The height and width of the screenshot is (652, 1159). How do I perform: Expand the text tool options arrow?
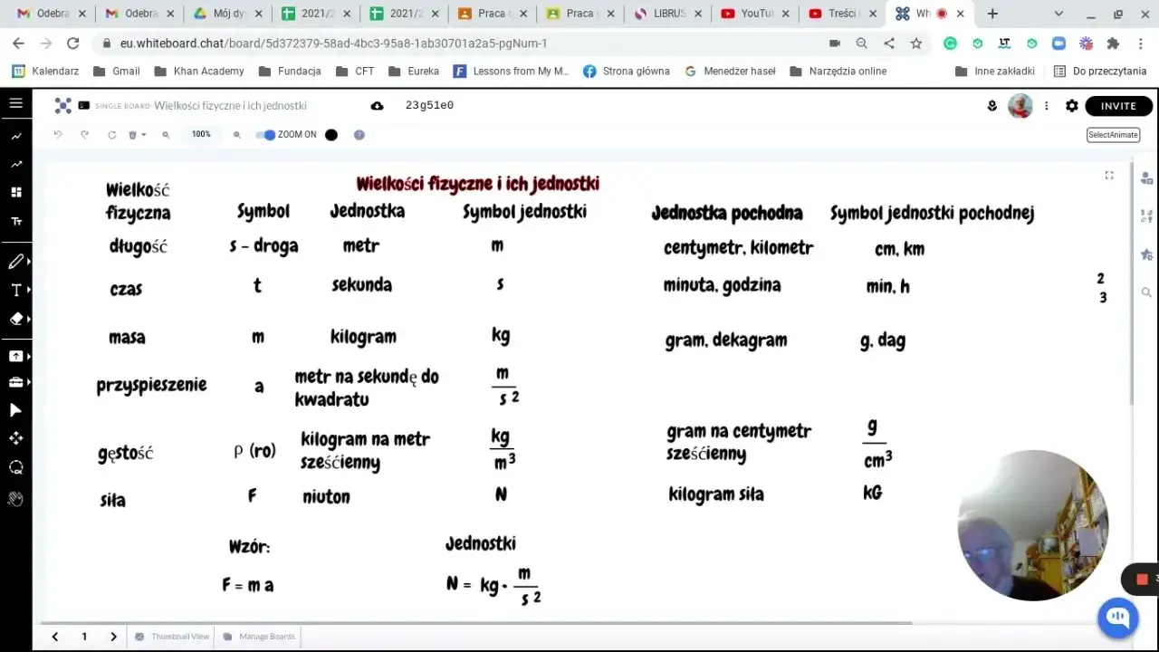(28, 290)
